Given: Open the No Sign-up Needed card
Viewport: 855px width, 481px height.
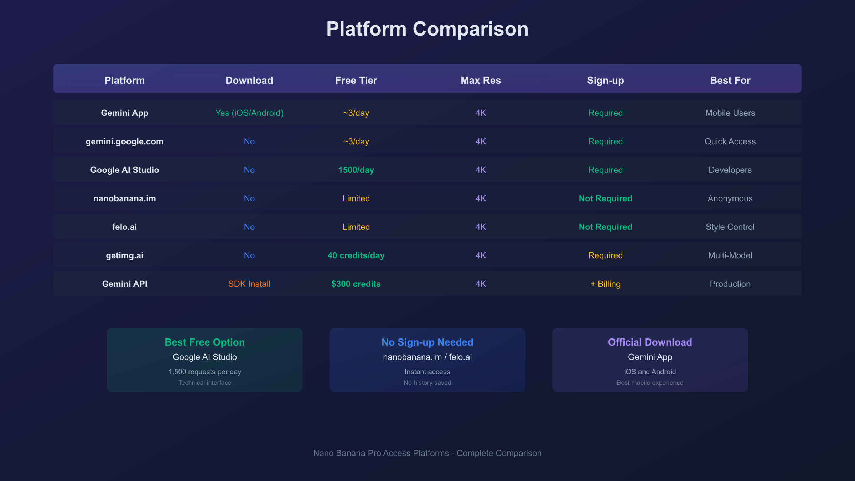Looking at the screenshot, I should tap(427, 360).
